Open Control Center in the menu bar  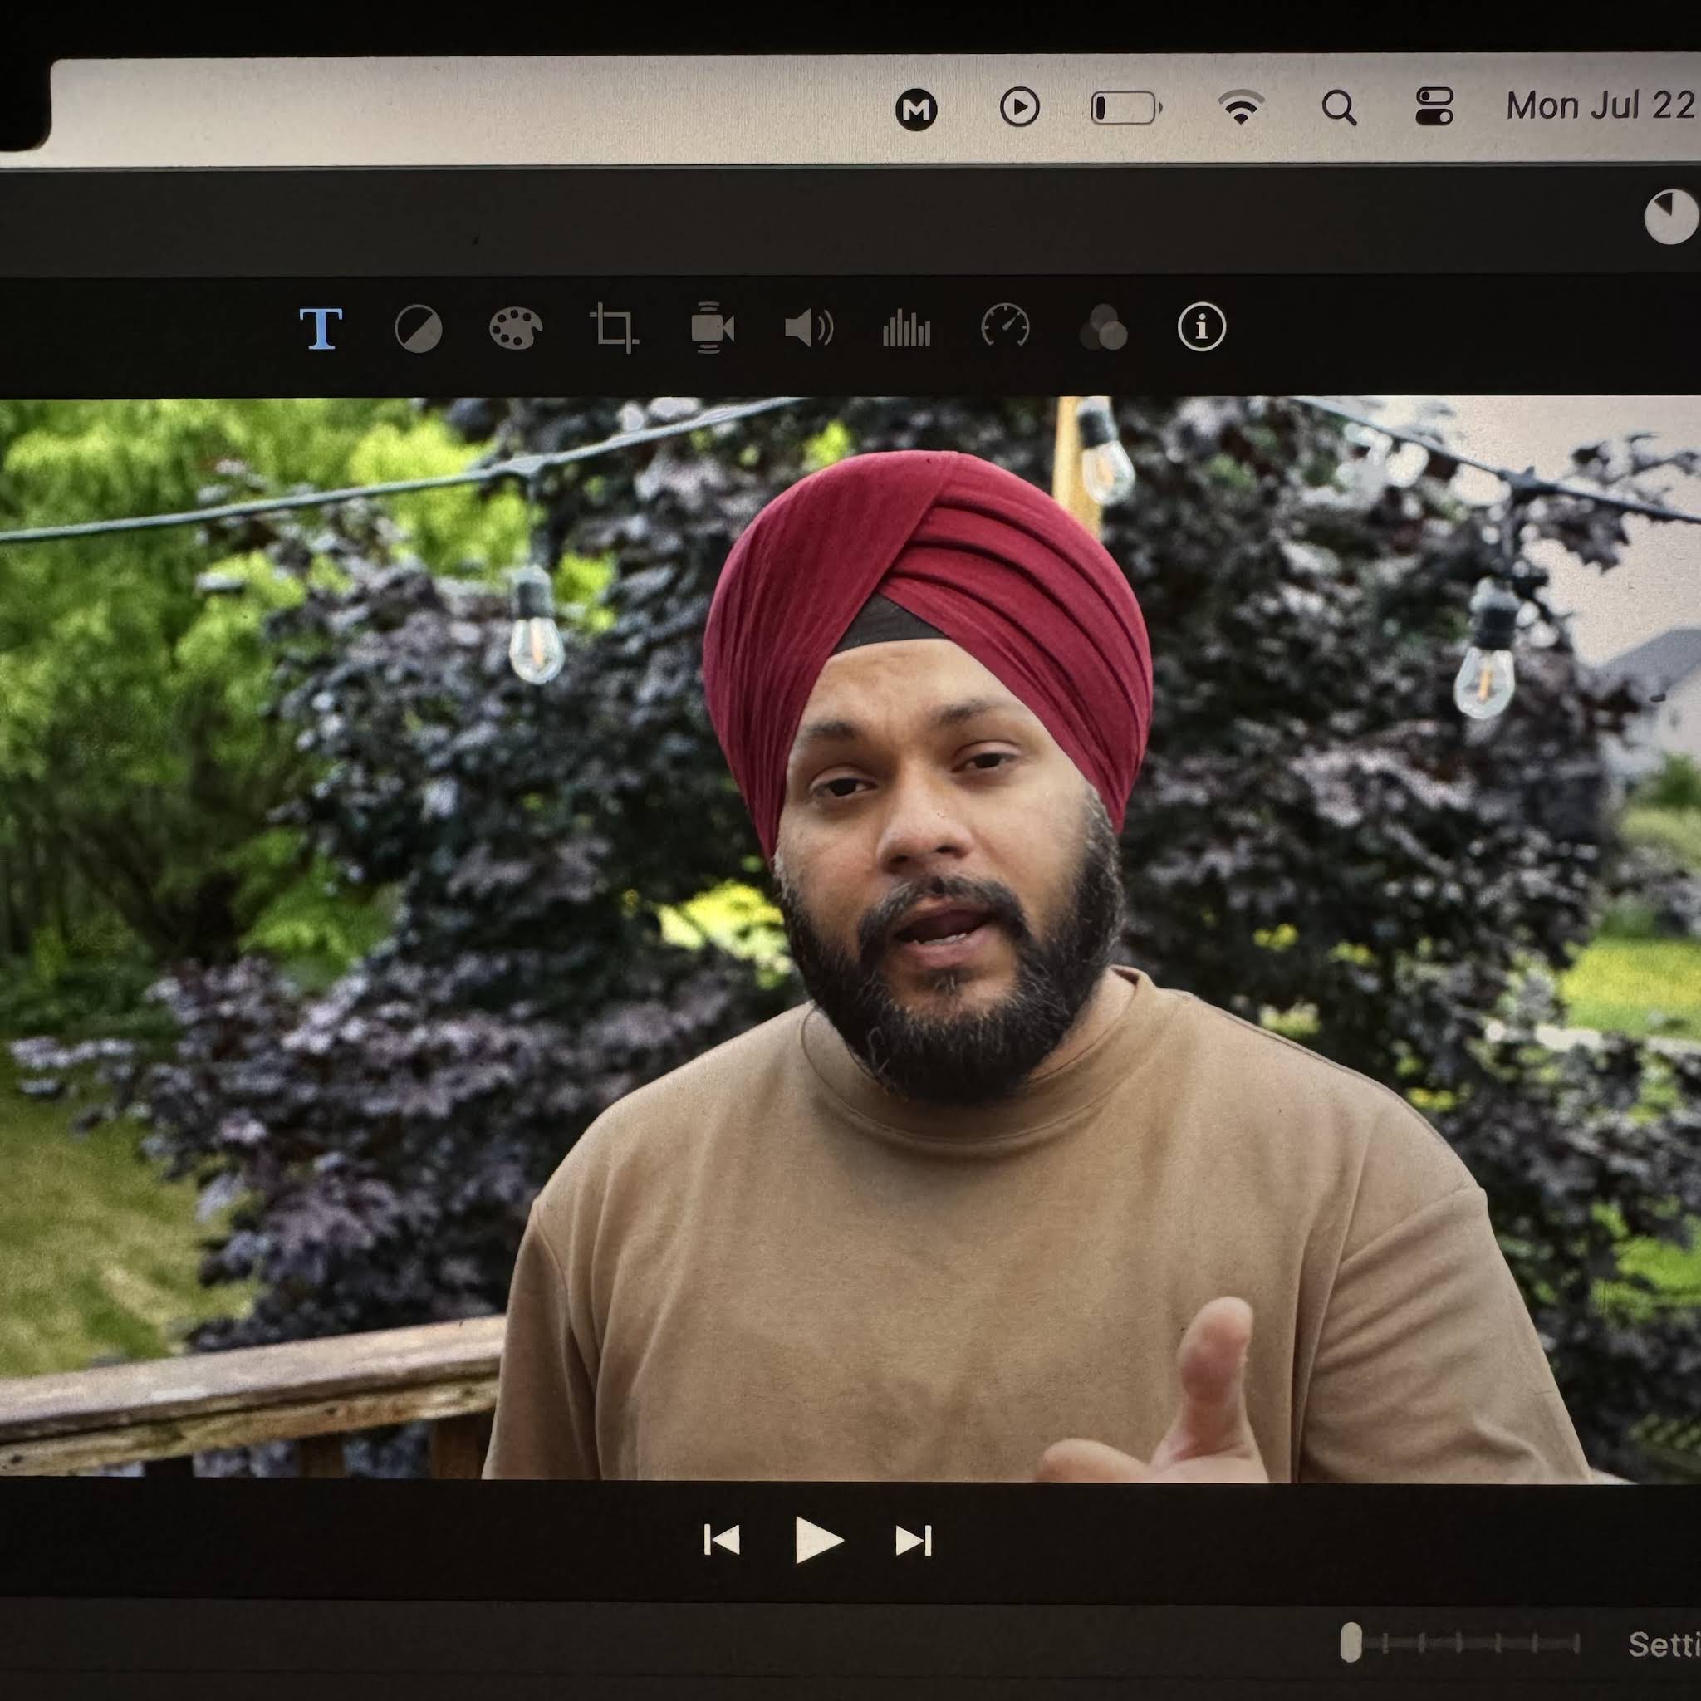coord(1438,105)
